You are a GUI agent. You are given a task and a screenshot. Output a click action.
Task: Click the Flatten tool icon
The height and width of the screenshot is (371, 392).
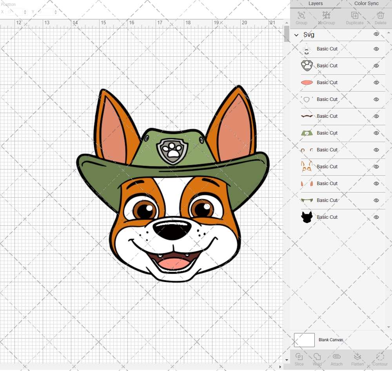(x=358, y=357)
